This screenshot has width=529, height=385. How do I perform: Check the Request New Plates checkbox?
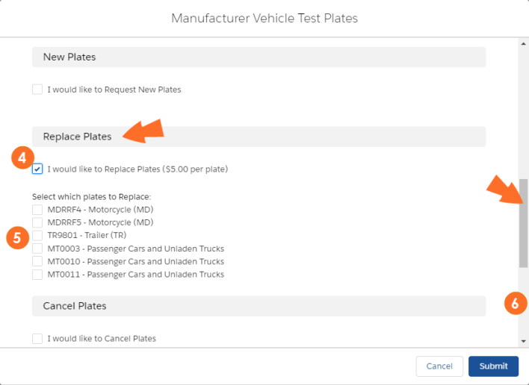click(37, 90)
